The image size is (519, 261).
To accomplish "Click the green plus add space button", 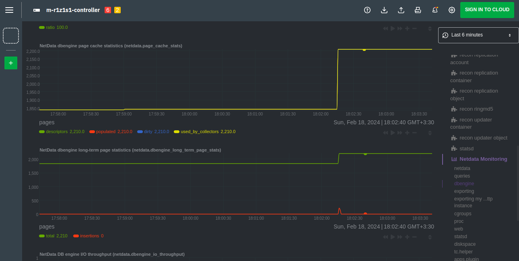I will [11, 63].
